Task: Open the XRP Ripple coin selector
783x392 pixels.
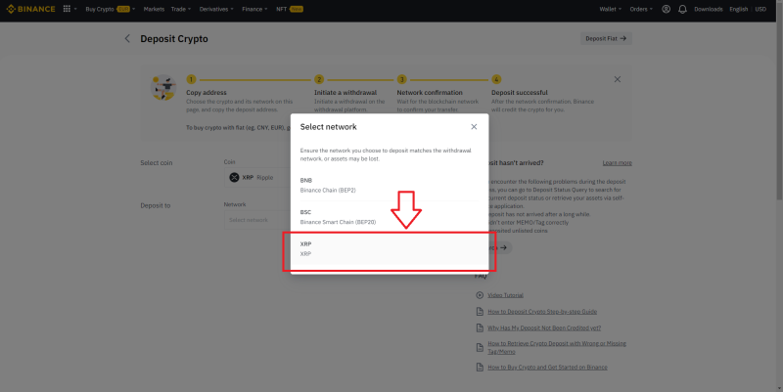Action: pyautogui.click(x=257, y=177)
